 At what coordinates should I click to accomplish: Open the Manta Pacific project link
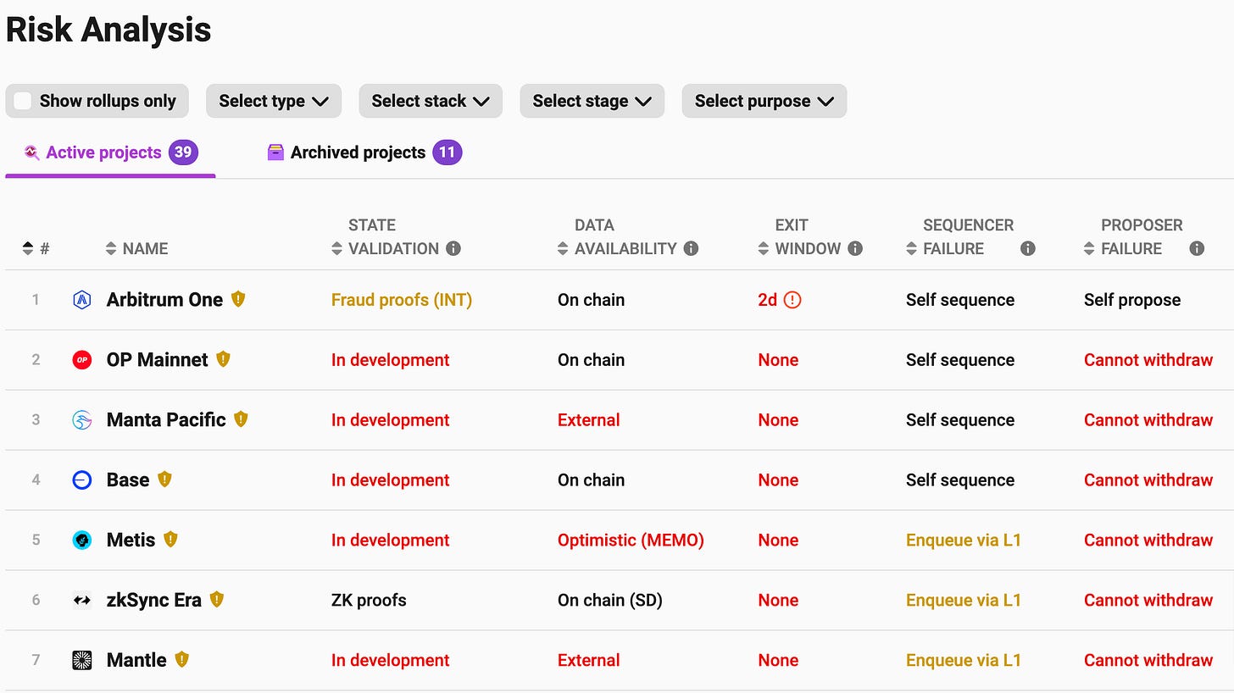pos(166,420)
